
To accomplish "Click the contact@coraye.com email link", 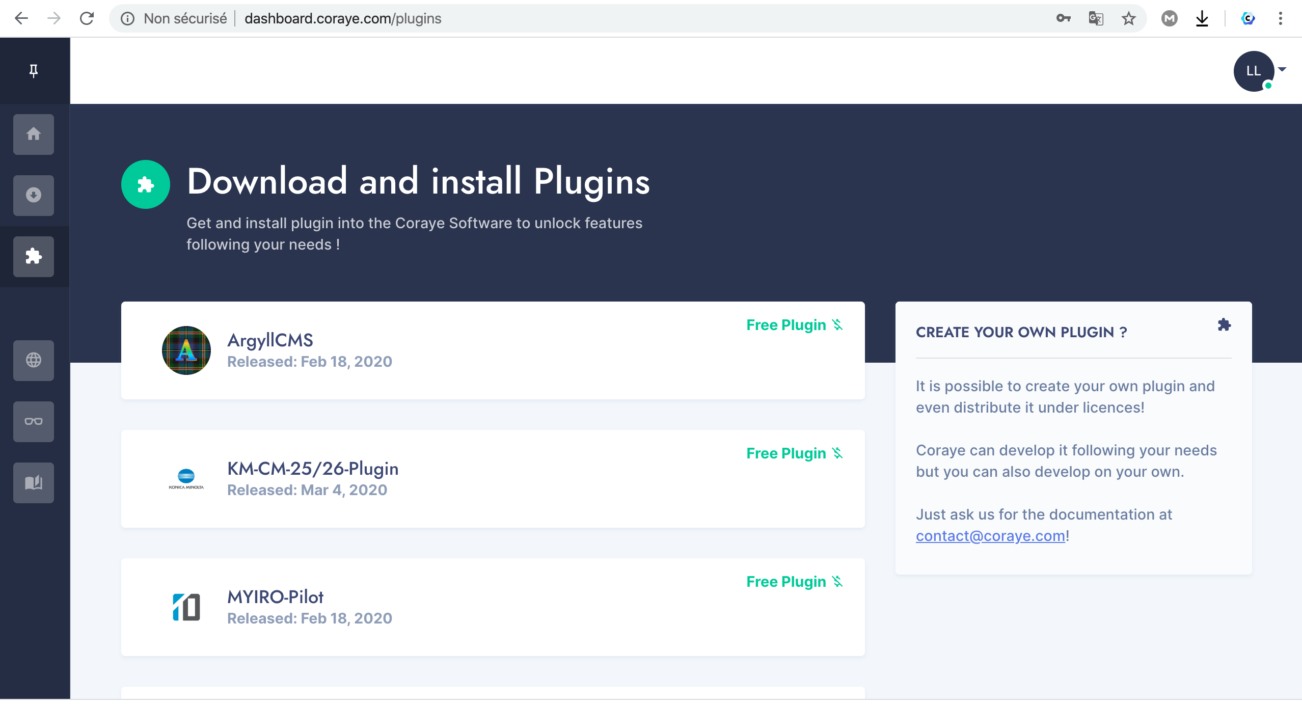I will 990,536.
